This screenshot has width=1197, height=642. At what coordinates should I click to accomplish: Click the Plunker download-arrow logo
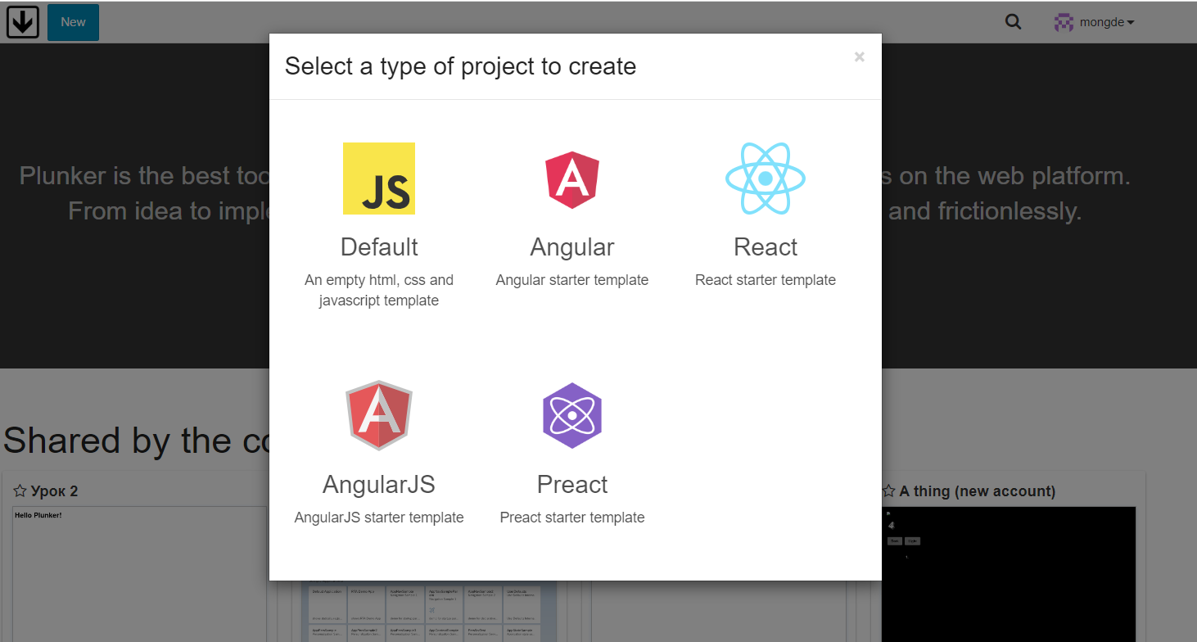[23, 22]
